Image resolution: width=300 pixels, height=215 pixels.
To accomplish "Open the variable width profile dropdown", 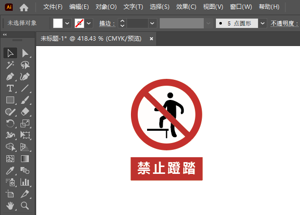I will [208, 24].
